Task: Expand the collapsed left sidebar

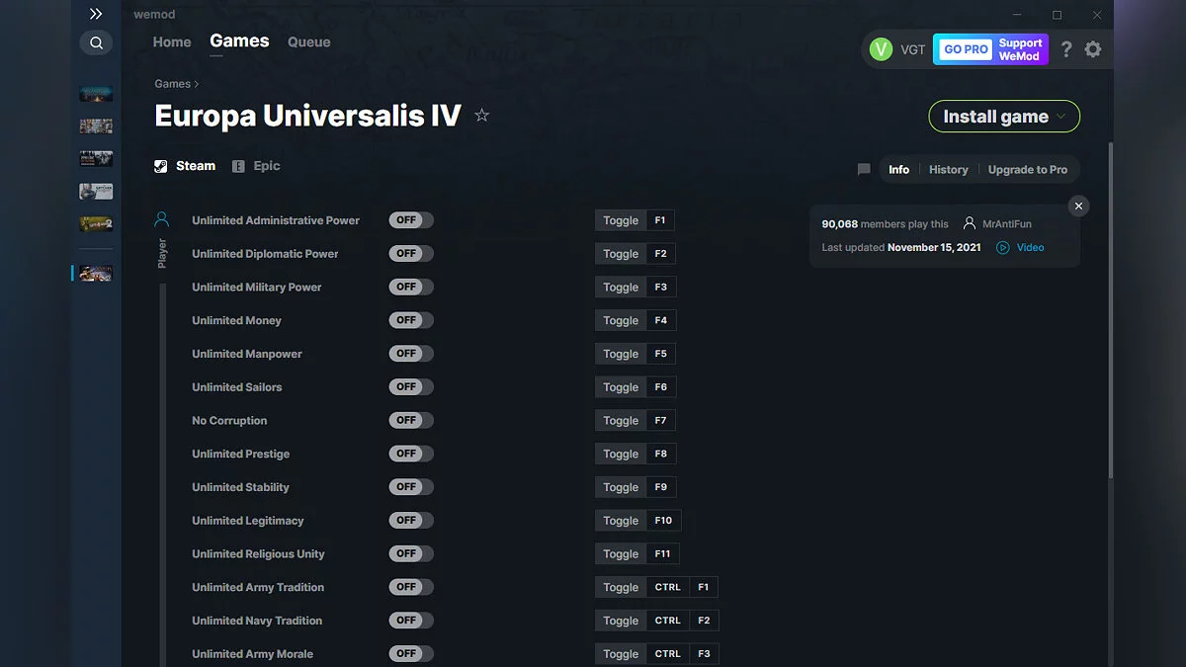Action: click(x=95, y=14)
